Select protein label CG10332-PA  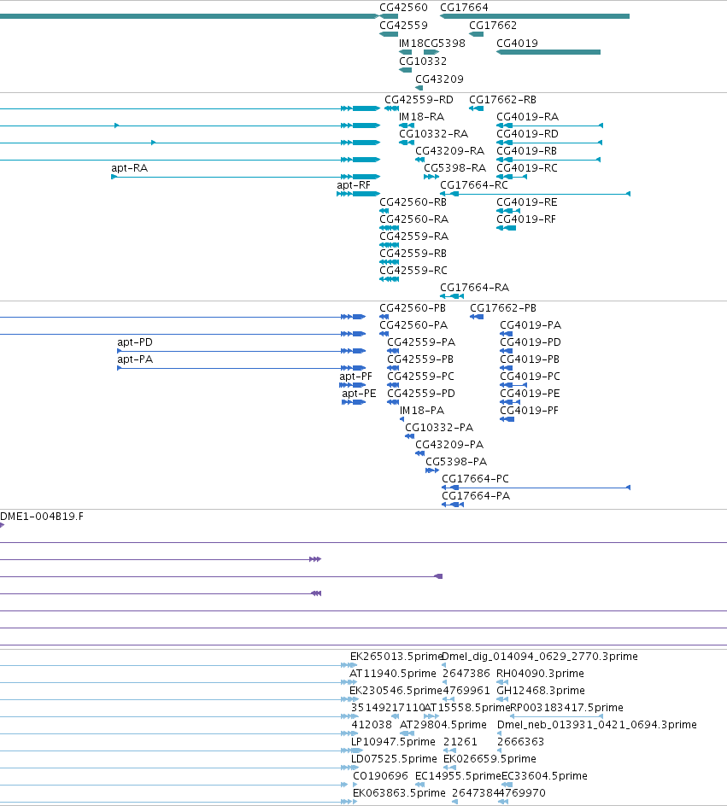pyautogui.click(x=439, y=428)
